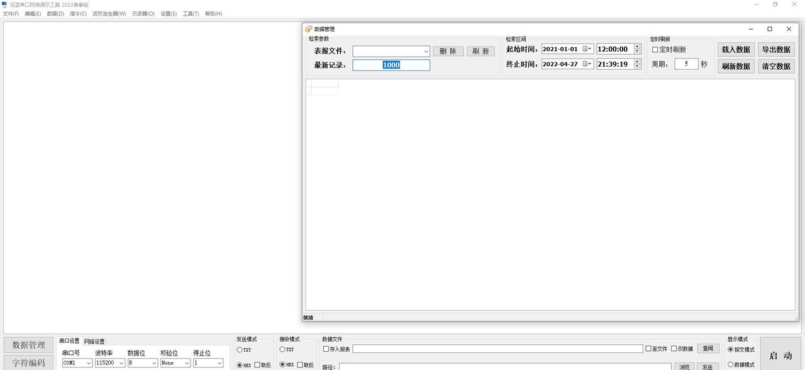Image resolution: width=805 pixels, height=370 pixels.
Task: Click the app icon in the main title bar
Action: pos(4,4)
